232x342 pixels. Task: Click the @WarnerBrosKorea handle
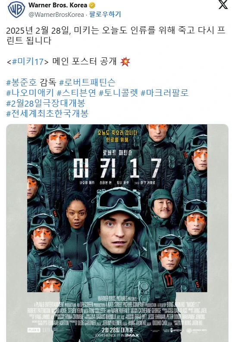pyautogui.click(x=56, y=15)
